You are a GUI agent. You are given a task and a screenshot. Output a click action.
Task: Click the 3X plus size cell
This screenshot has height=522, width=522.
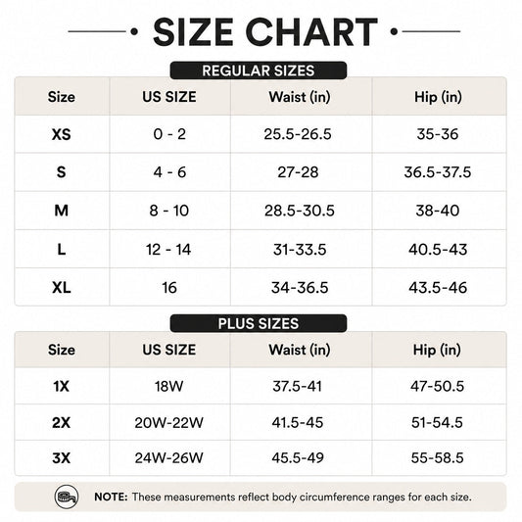click(62, 457)
